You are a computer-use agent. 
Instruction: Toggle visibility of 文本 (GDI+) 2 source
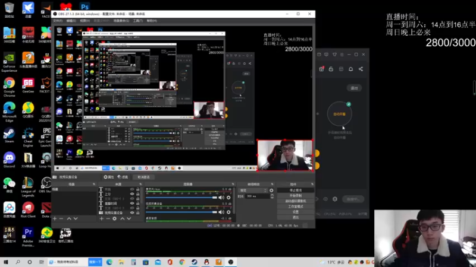pyautogui.click(x=132, y=208)
